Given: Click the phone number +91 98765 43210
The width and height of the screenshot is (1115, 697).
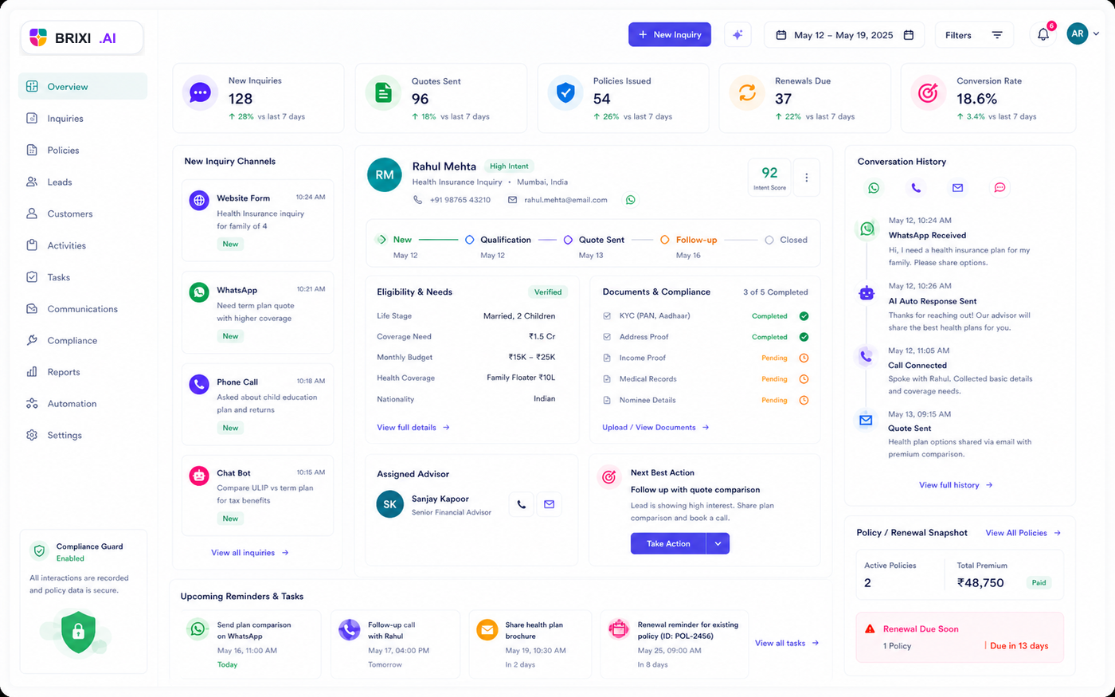Looking at the screenshot, I should (x=460, y=200).
